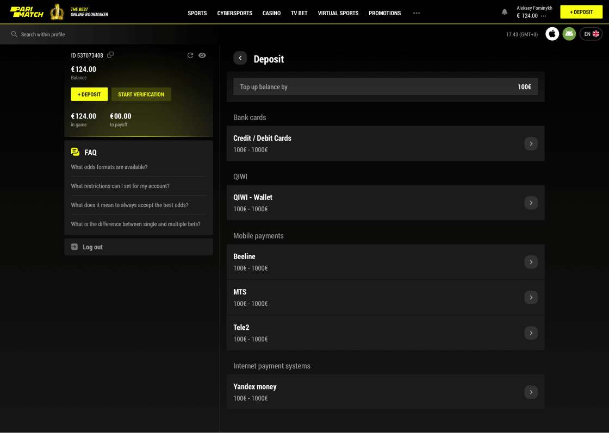Click the 17:43 (GMT+3) time display
609x433 pixels.
522,35
